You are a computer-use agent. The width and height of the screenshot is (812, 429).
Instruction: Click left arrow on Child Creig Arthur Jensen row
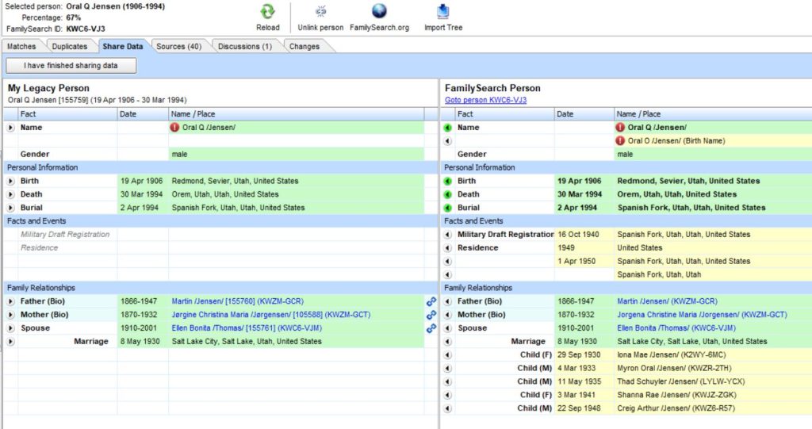[448, 408]
